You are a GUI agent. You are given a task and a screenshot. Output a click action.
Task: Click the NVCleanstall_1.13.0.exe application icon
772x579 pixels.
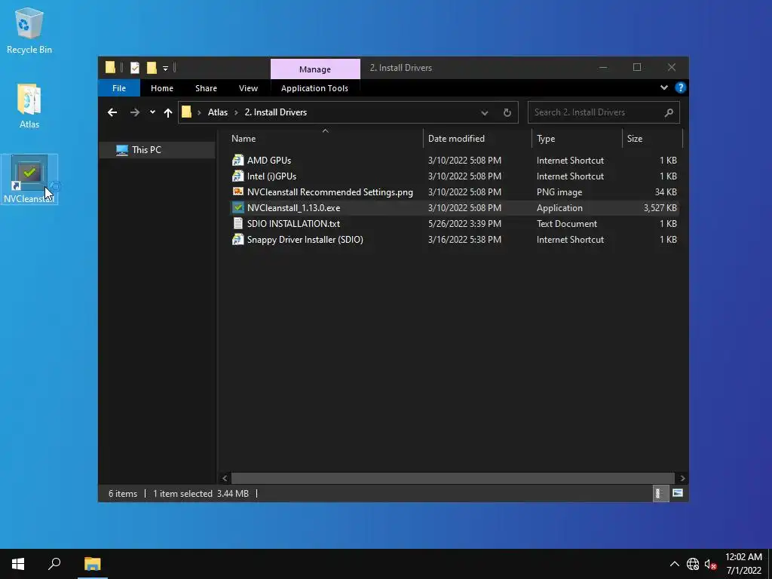(237, 207)
